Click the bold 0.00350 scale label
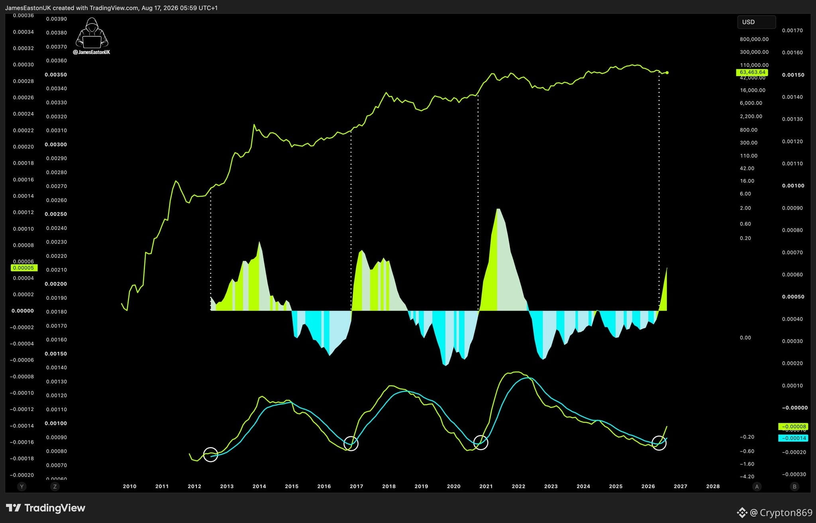The height and width of the screenshot is (523, 816). pyautogui.click(x=56, y=75)
